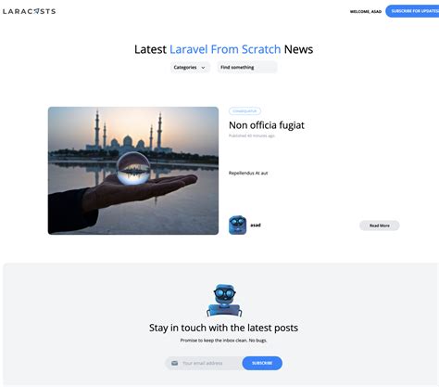This screenshot has width=439, height=387.
Task: Click the Laracasts logo
Action: point(30,11)
